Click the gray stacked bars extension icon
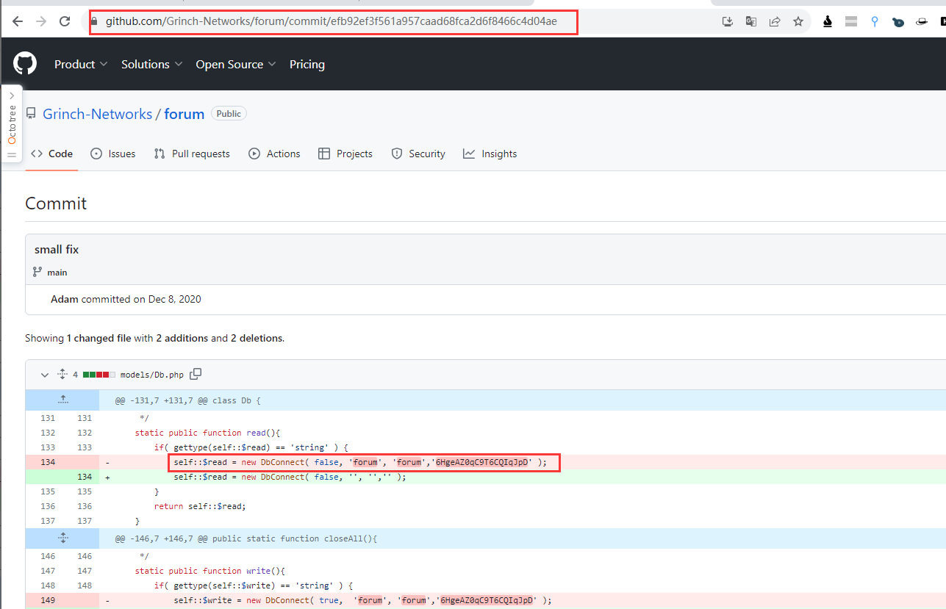 click(x=851, y=21)
